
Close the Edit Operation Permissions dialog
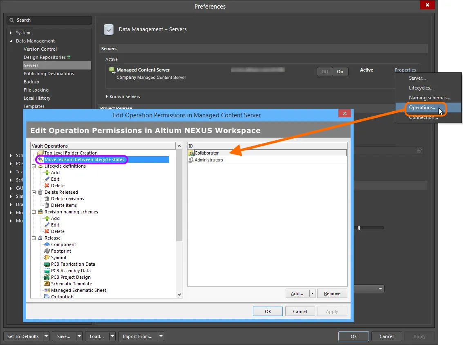click(x=344, y=113)
